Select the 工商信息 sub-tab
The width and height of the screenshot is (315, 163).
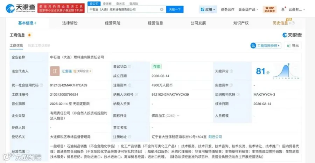(x=16, y=46)
